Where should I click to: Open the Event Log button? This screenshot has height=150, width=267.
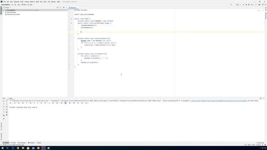[260, 143]
